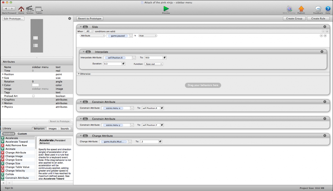333x191 pixels.
Task: Click the green Preview play button
Action: tap(166, 8)
